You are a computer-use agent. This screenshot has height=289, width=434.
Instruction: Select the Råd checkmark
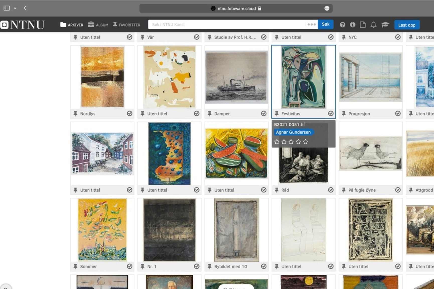click(331, 190)
